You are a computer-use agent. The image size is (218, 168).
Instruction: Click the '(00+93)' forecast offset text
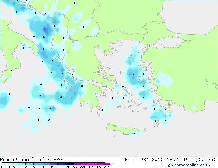tap(206, 160)
